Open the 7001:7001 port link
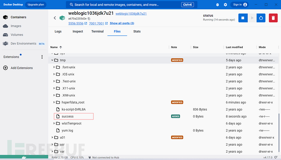Viewport: 281px width, 160px height. tap(97, 23)
